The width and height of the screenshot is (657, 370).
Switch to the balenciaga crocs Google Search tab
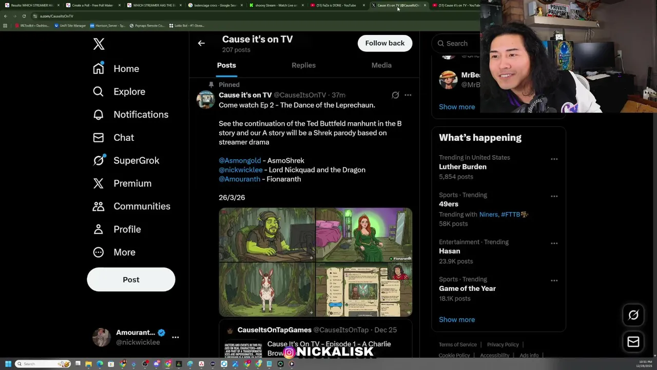pos(216,5)
